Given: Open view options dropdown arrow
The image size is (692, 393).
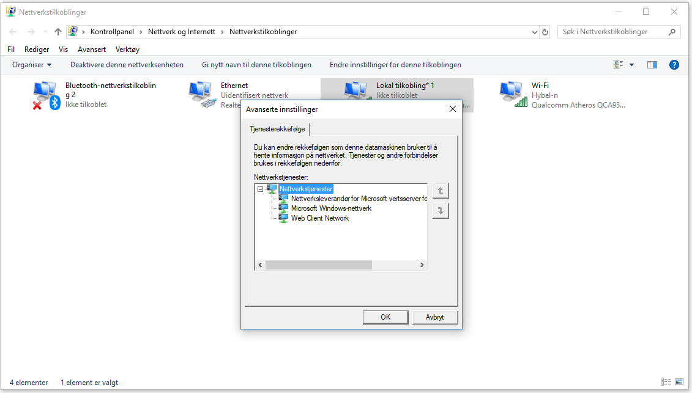Looking at the screenshot, I should pos(631,65).
